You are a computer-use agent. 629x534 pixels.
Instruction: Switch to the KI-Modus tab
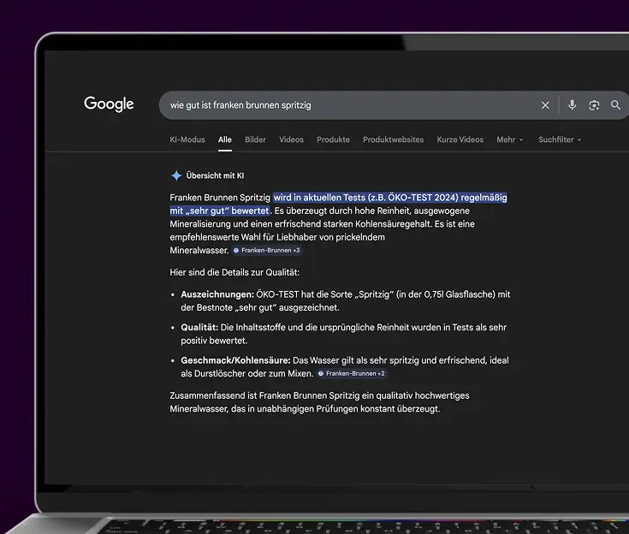(x=187, y=139)
